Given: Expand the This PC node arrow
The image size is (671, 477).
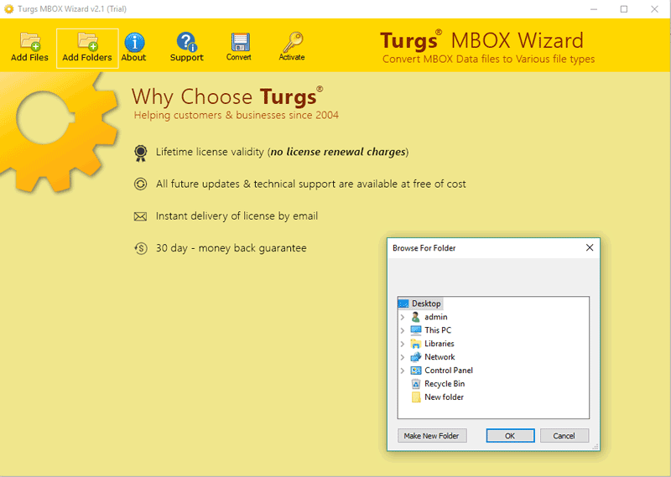Looking at the screenshot, I should tap(403, 330).
